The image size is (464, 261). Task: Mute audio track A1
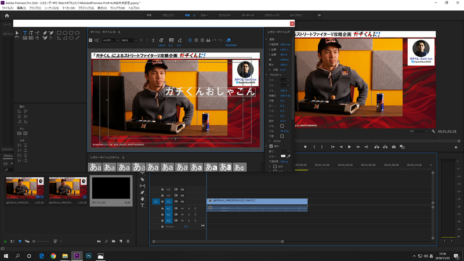(182, 208)
